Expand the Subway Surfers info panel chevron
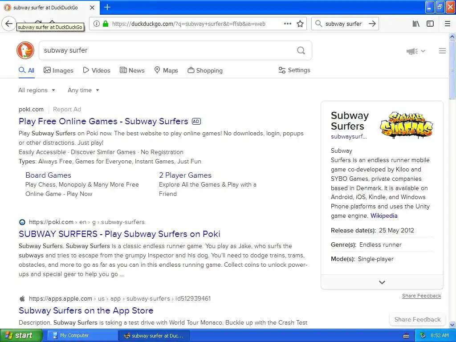Viewport: 456px width, 342px height. 382,282
